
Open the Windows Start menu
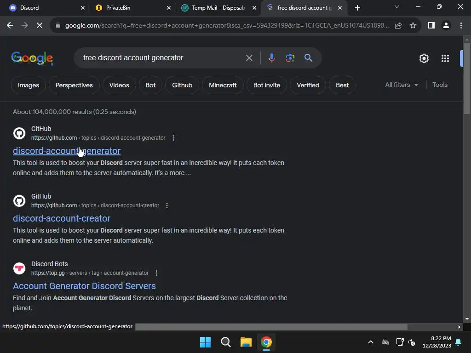(206, 342)
